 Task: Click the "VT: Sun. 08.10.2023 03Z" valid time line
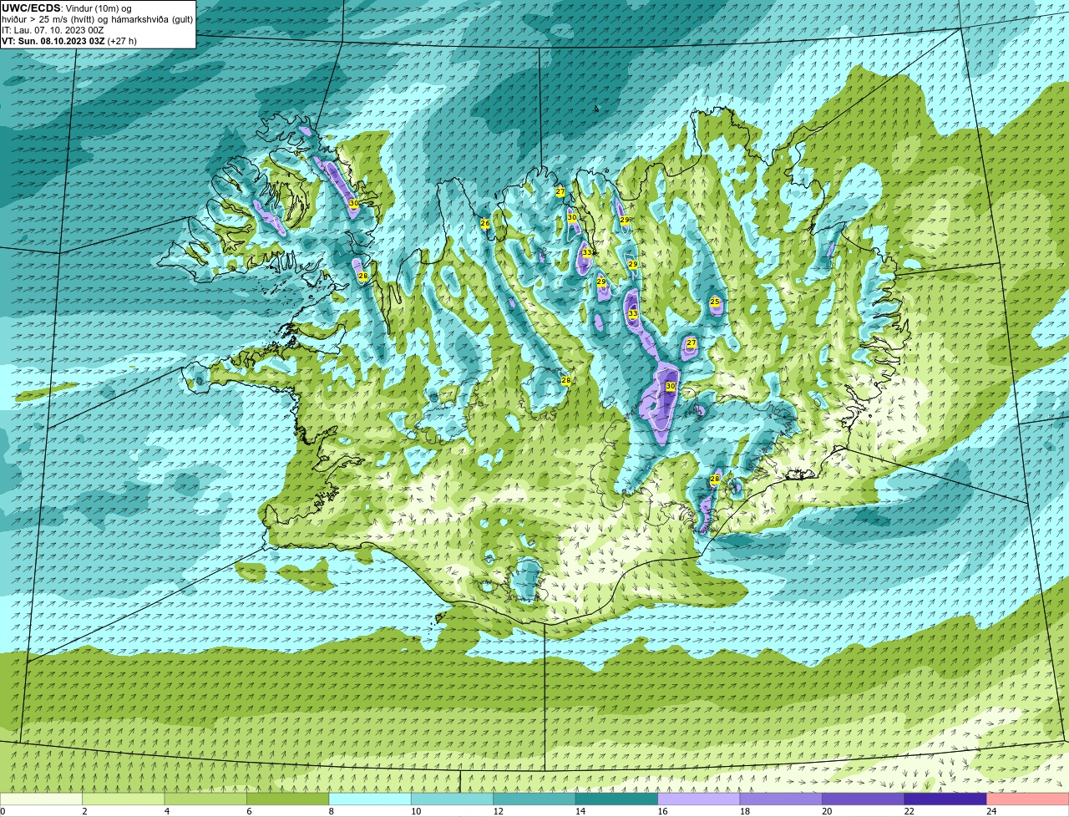[x=53, y=41]
